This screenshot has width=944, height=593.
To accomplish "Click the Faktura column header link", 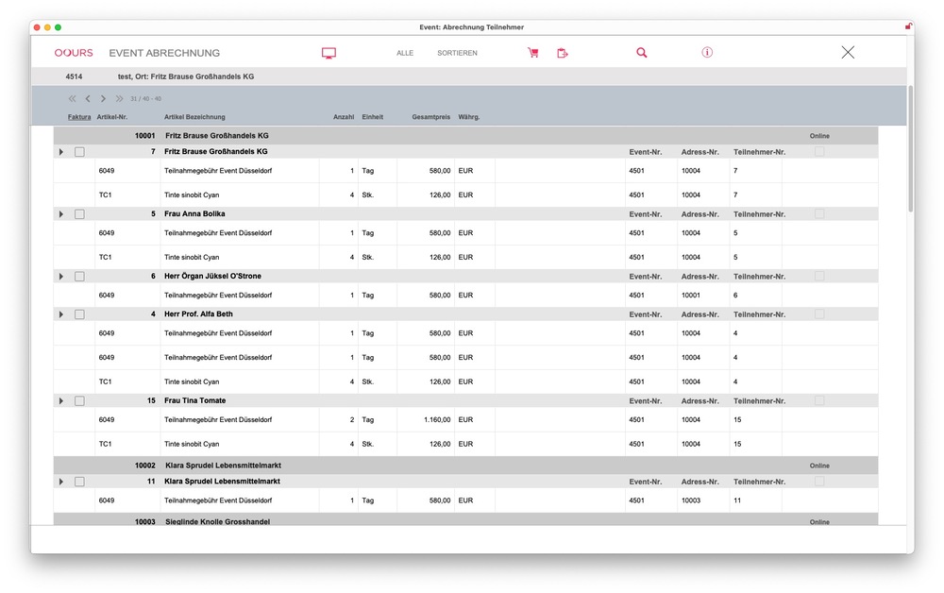I will click(x=79, y=117).
